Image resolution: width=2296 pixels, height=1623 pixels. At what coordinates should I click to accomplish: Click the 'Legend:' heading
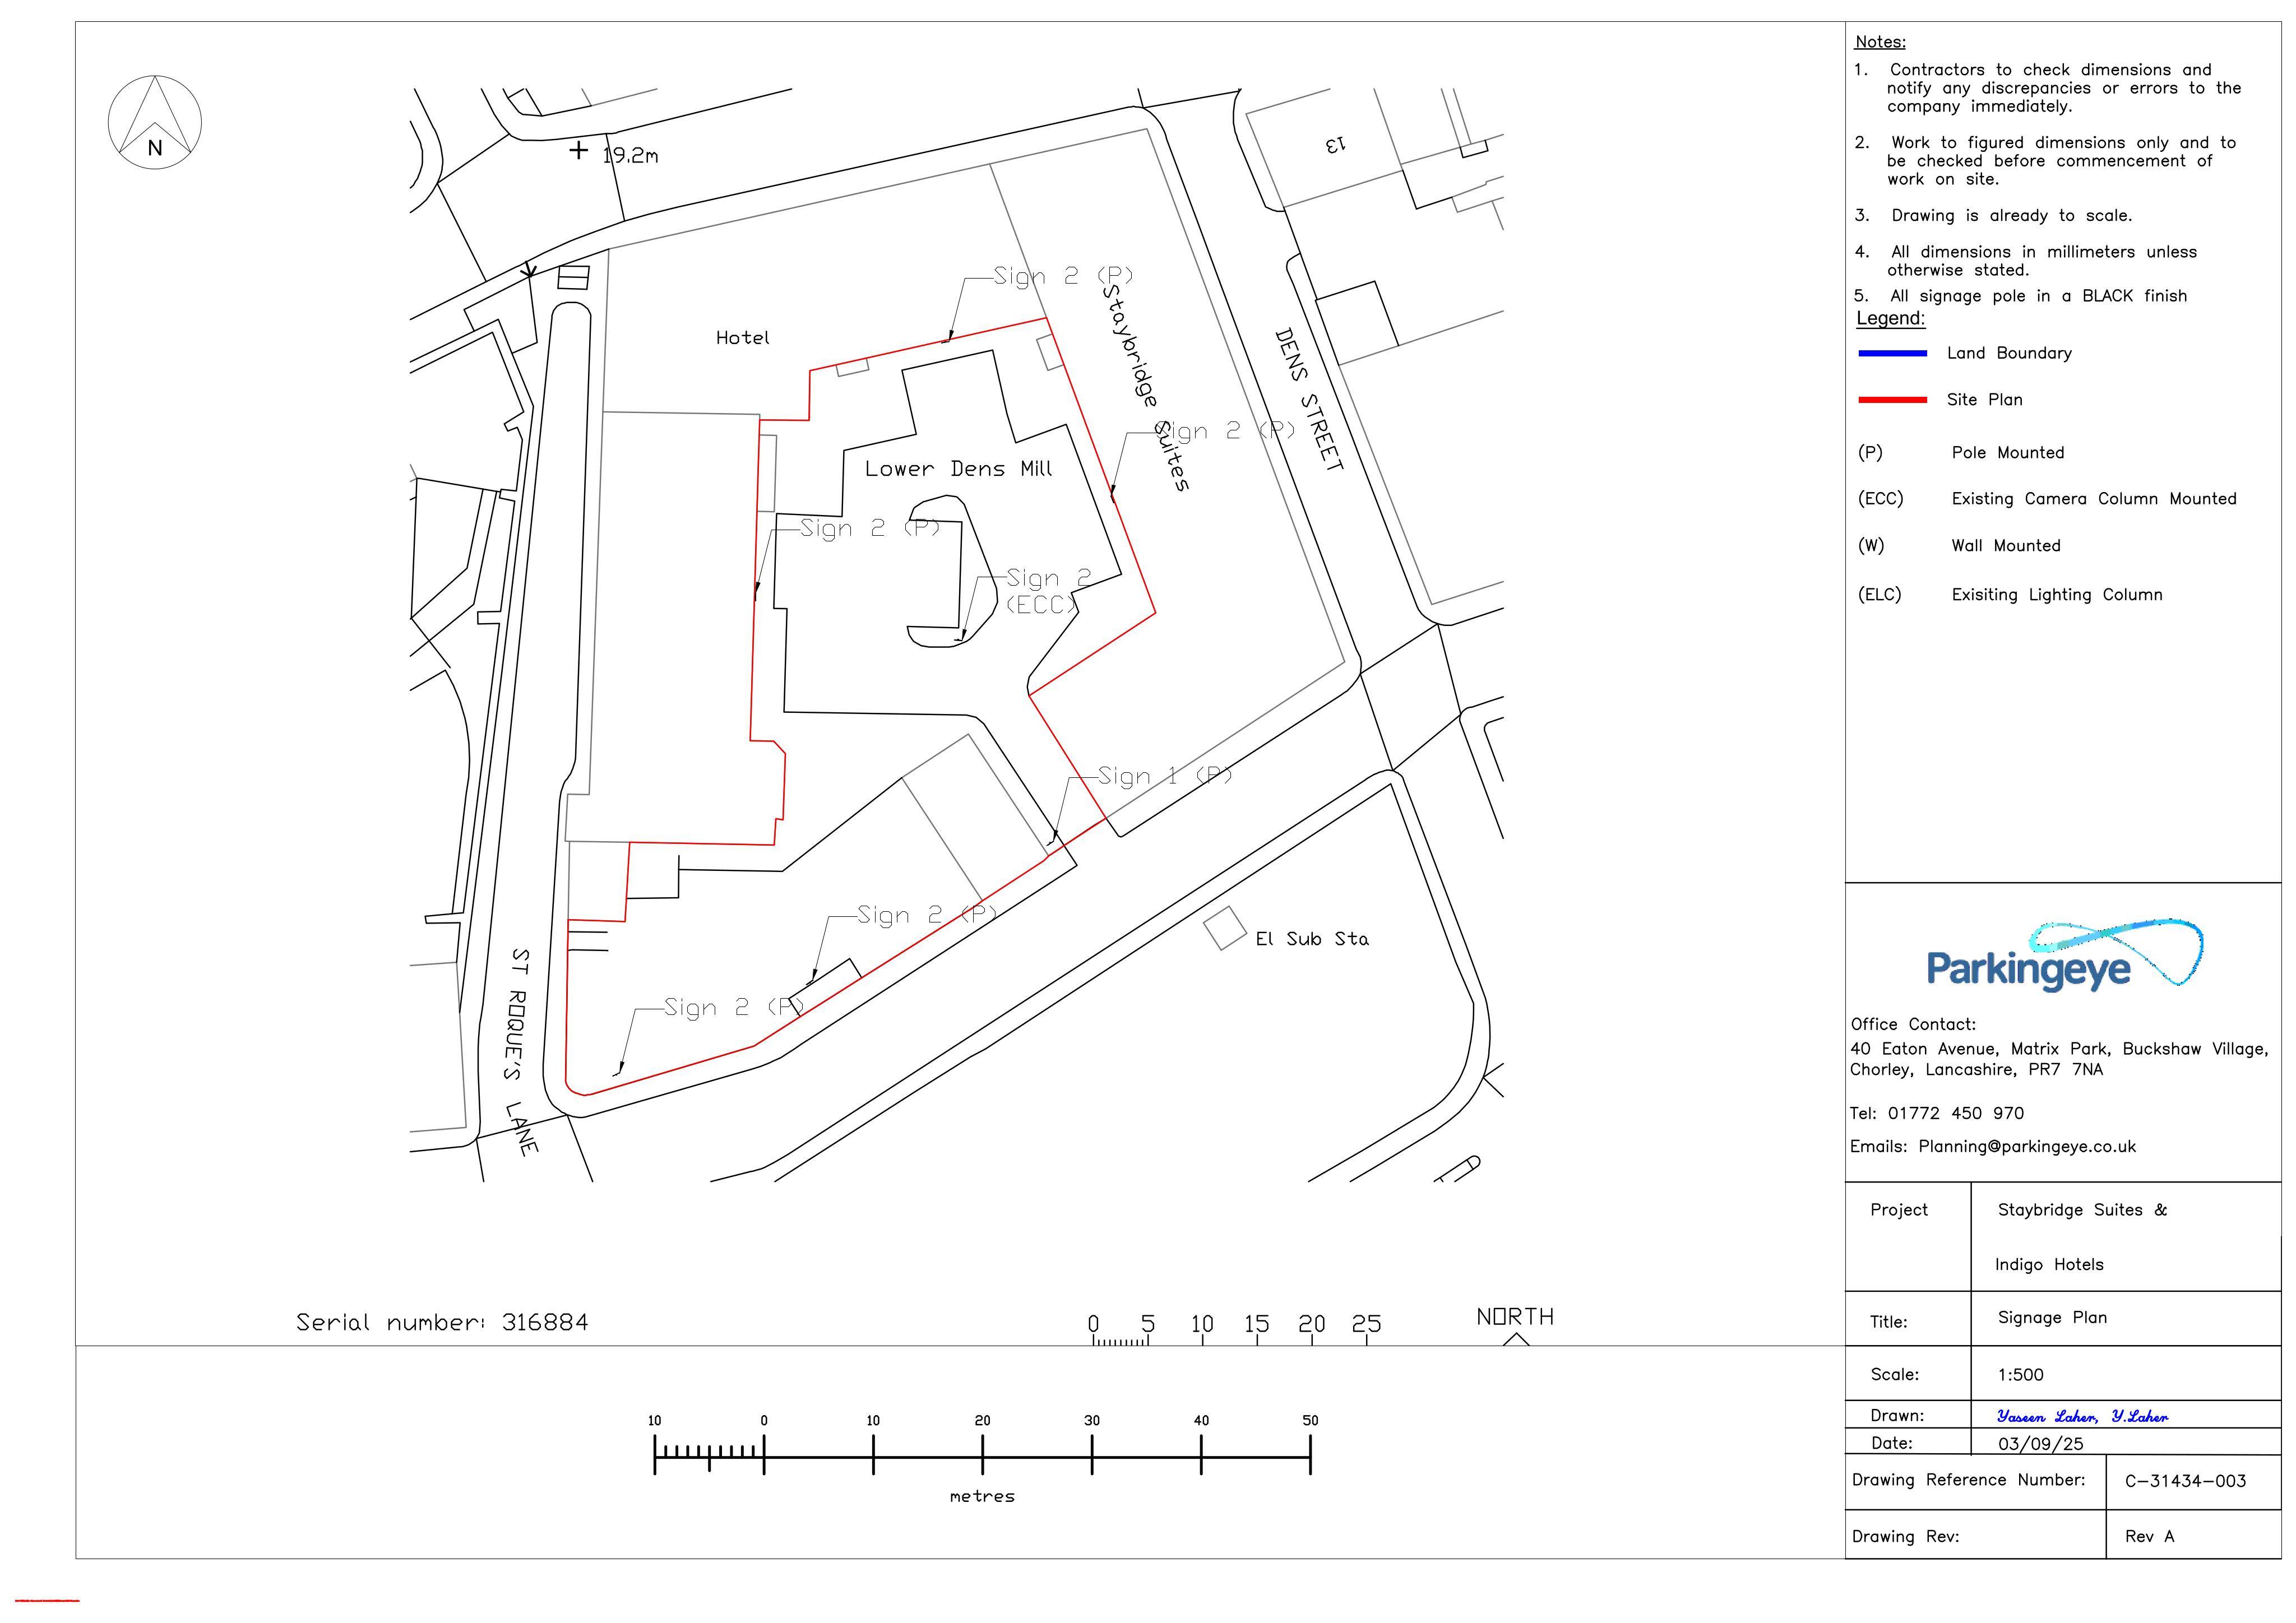point(1890,318)
